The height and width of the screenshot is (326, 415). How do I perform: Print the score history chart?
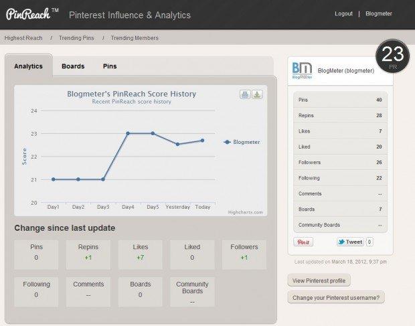pyautogui.click(x=245, y=94)
